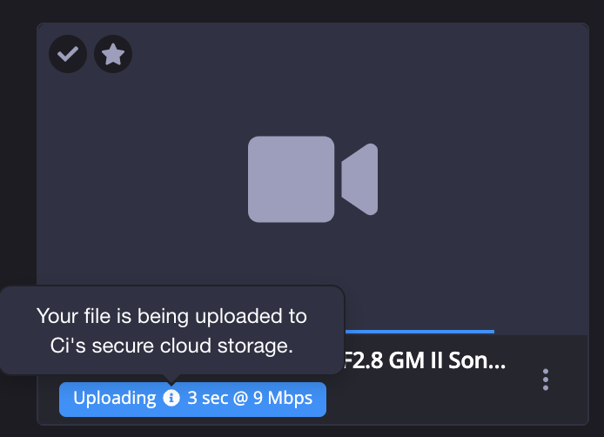Screen dimensions: 604x437
Task: Select the file using the checkmark circle
Action: (x=68, y=54)
